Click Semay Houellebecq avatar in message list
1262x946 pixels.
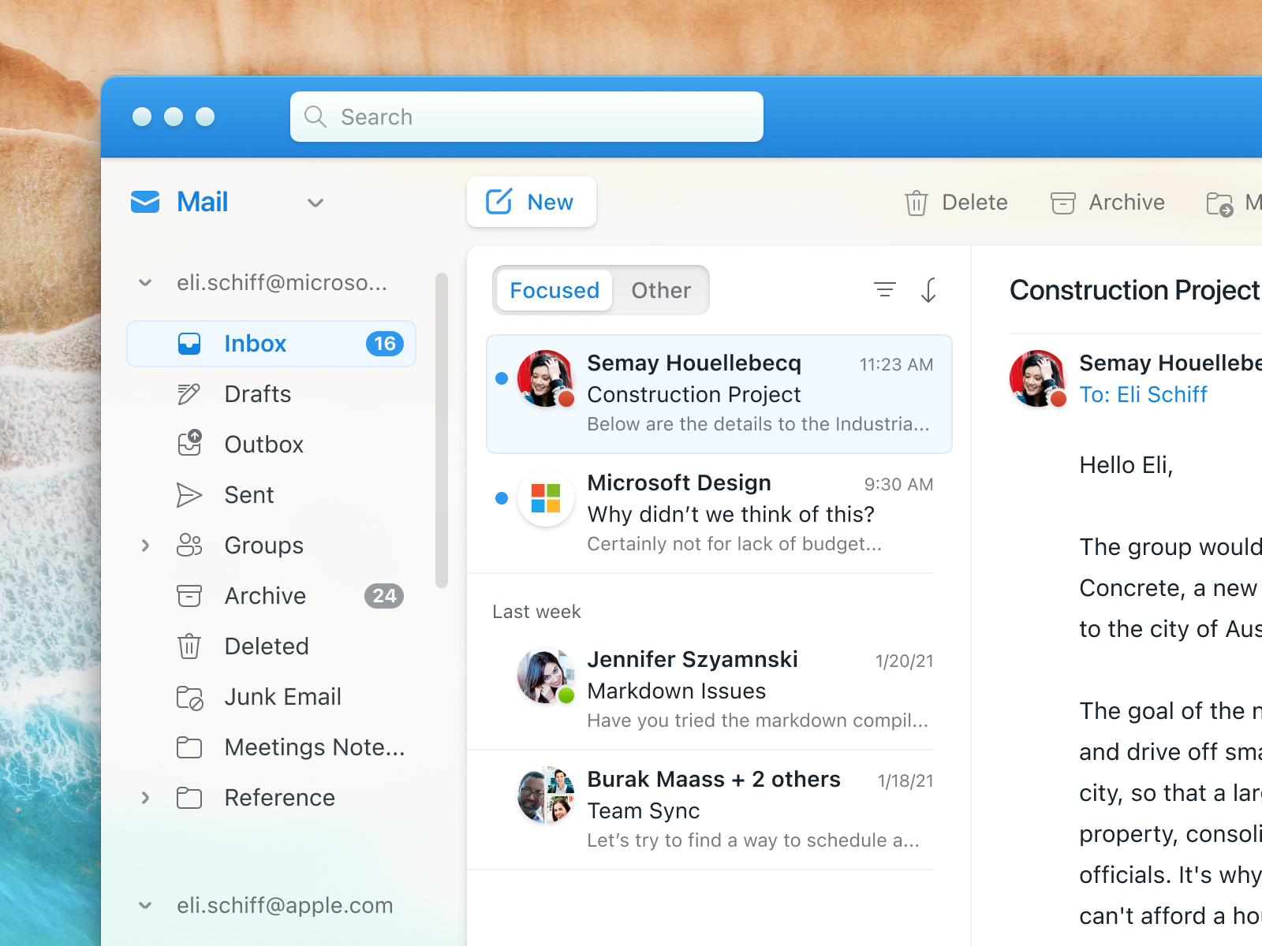tap(545, 378)
